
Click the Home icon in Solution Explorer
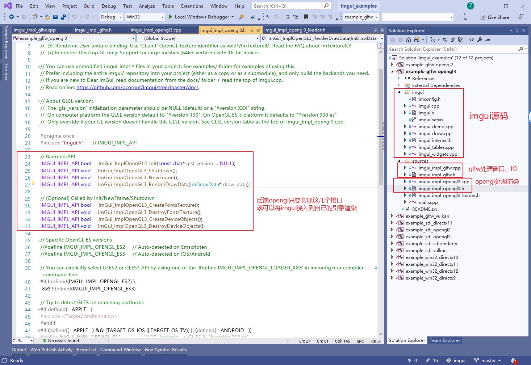409,40
